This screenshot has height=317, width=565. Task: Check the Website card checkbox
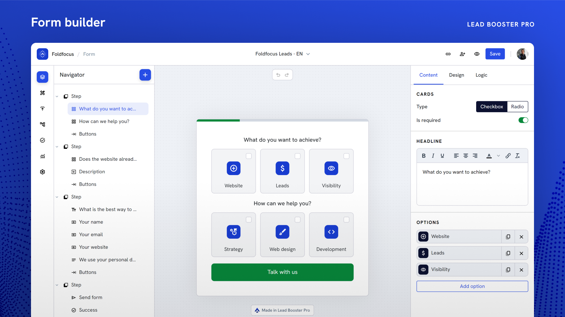(249, 156)
